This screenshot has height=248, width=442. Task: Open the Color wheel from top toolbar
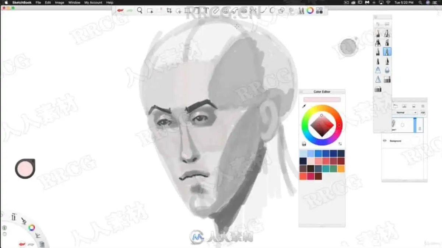[x=310, y=11]
